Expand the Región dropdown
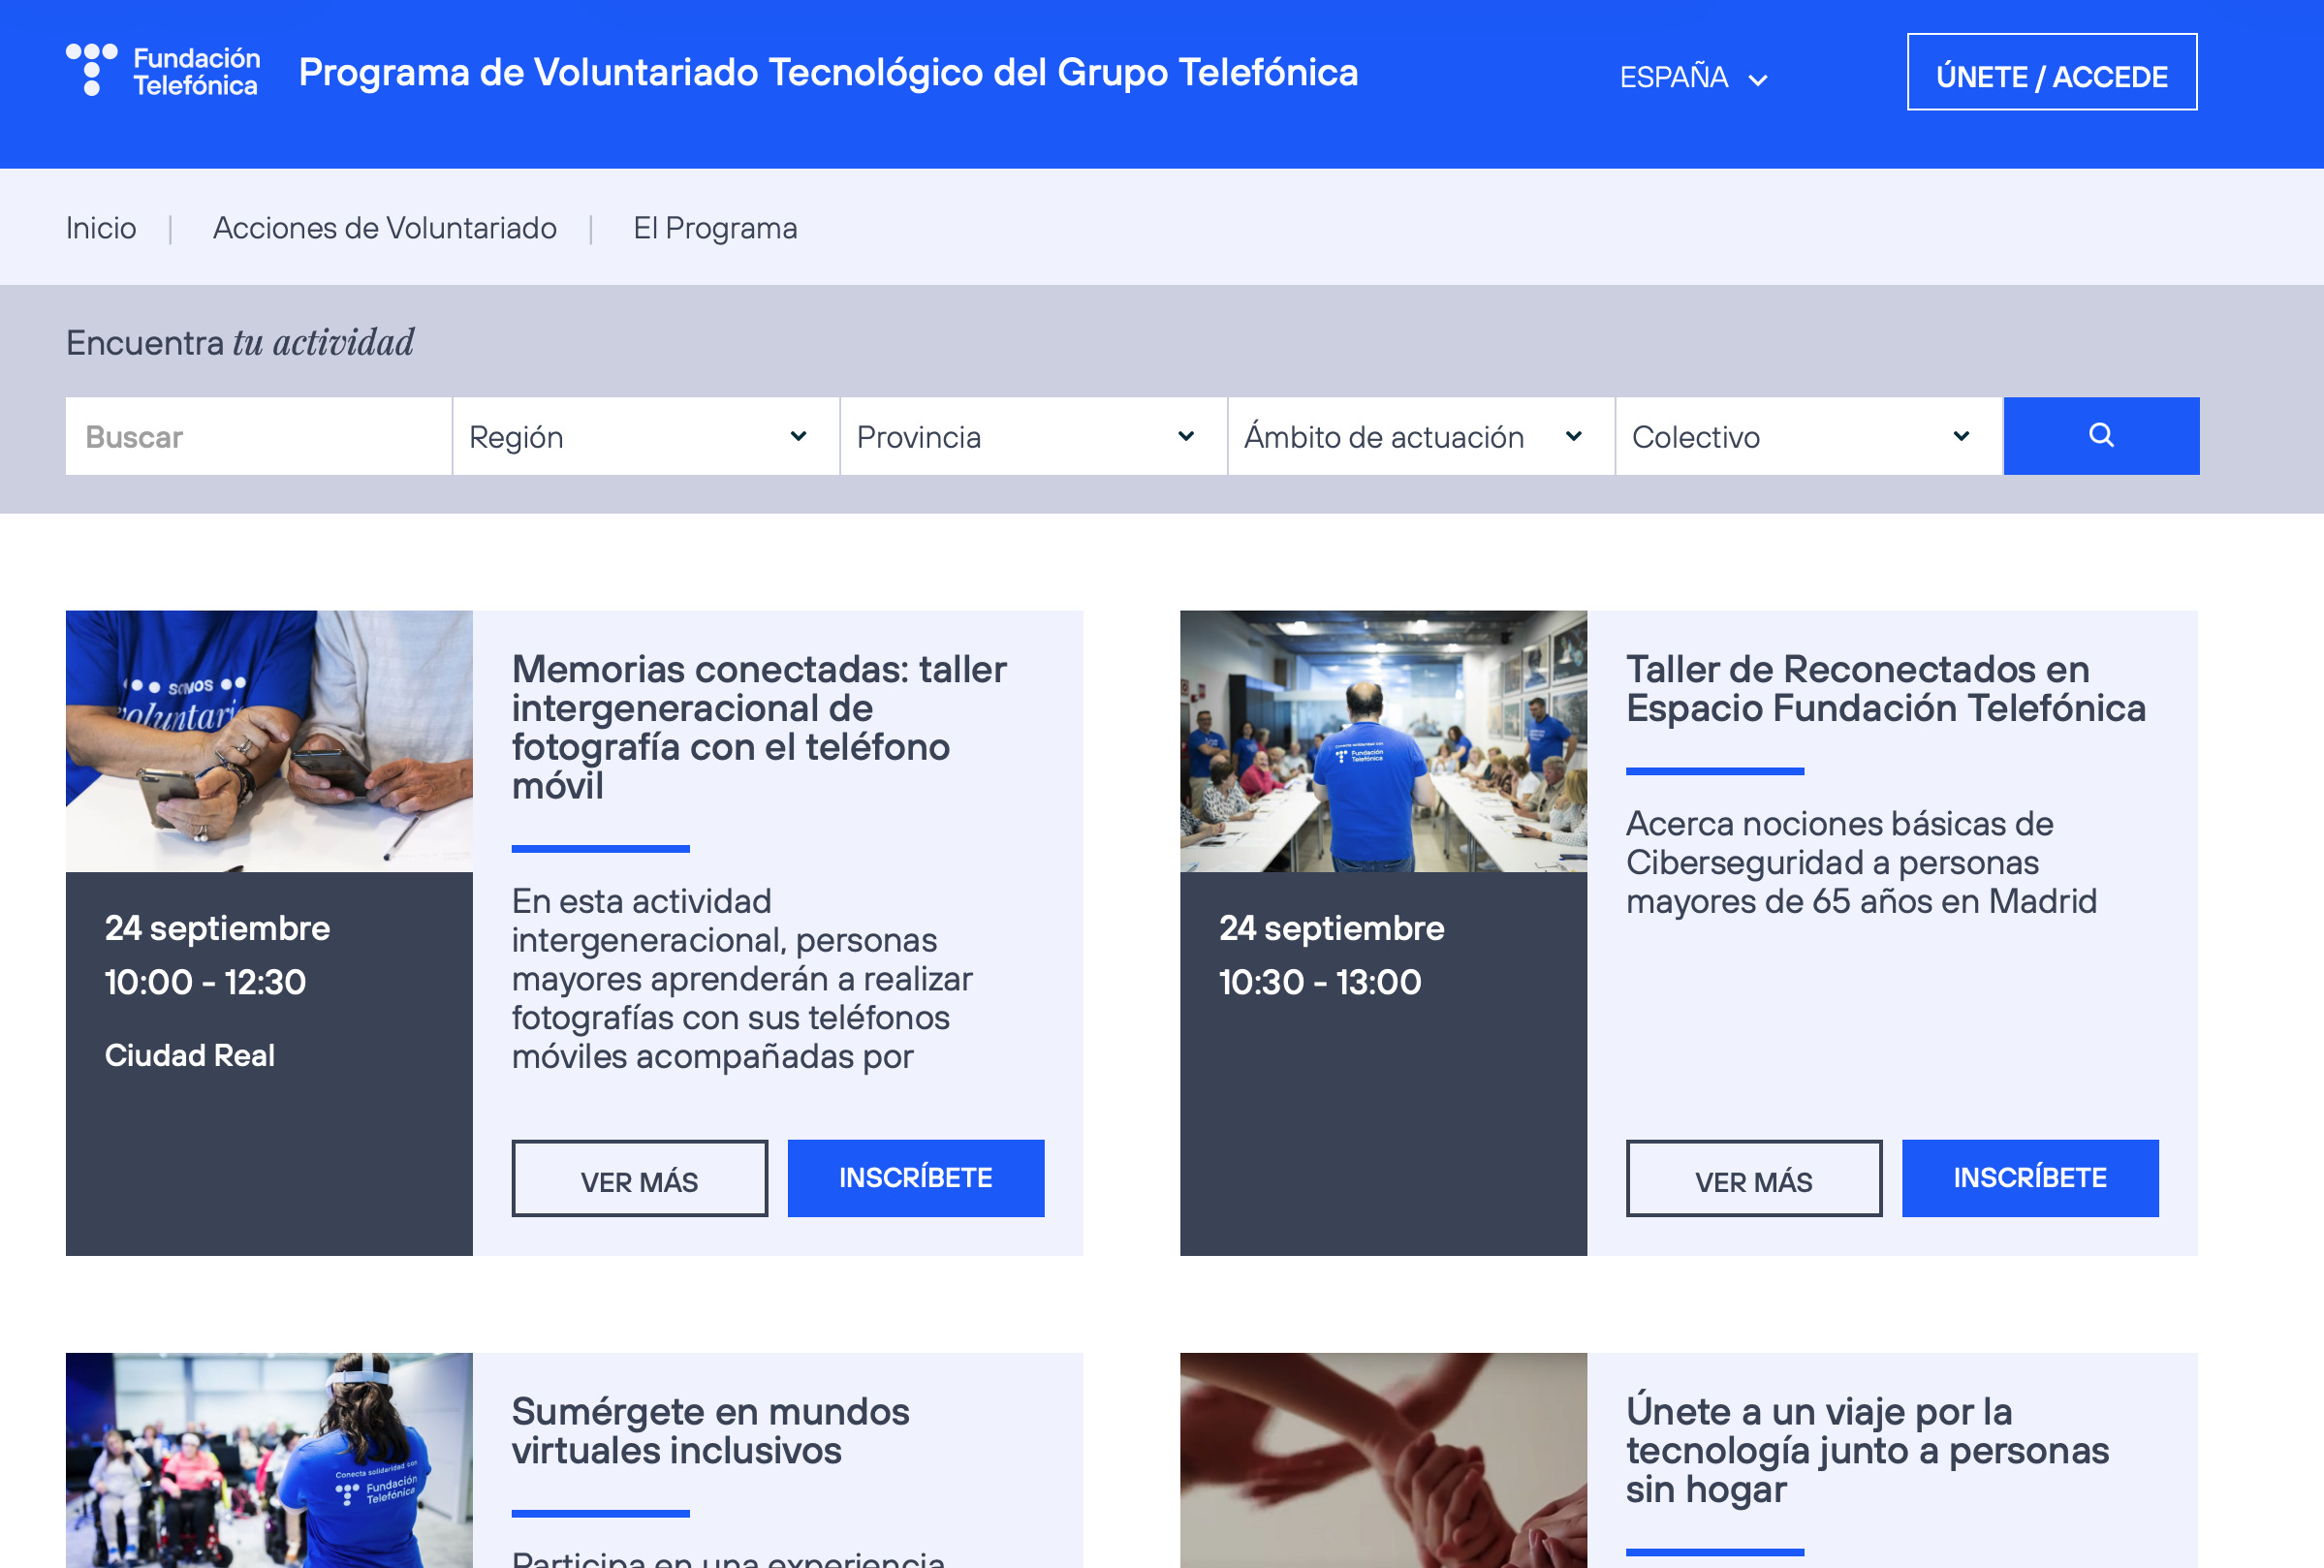 (646, 436)
